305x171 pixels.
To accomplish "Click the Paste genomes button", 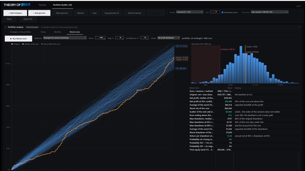I will 62,13.
